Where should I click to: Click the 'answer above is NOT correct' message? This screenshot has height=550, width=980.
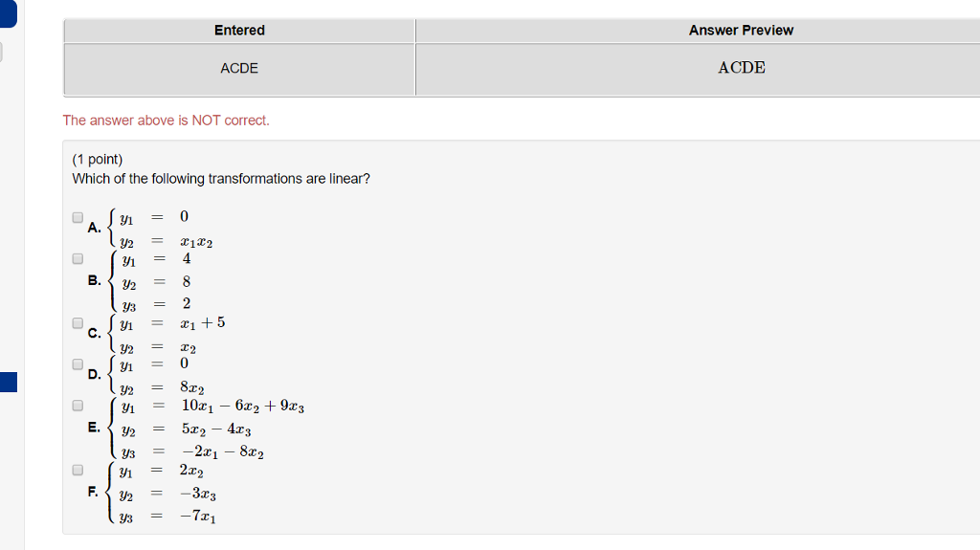167,121
